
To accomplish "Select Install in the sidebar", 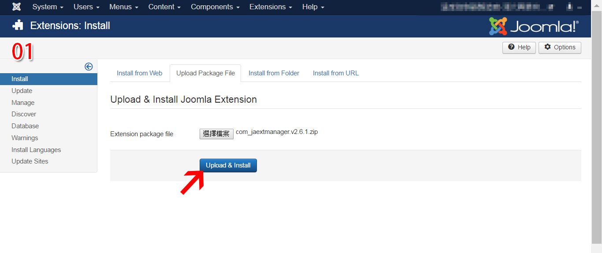I will coord(48,79).
